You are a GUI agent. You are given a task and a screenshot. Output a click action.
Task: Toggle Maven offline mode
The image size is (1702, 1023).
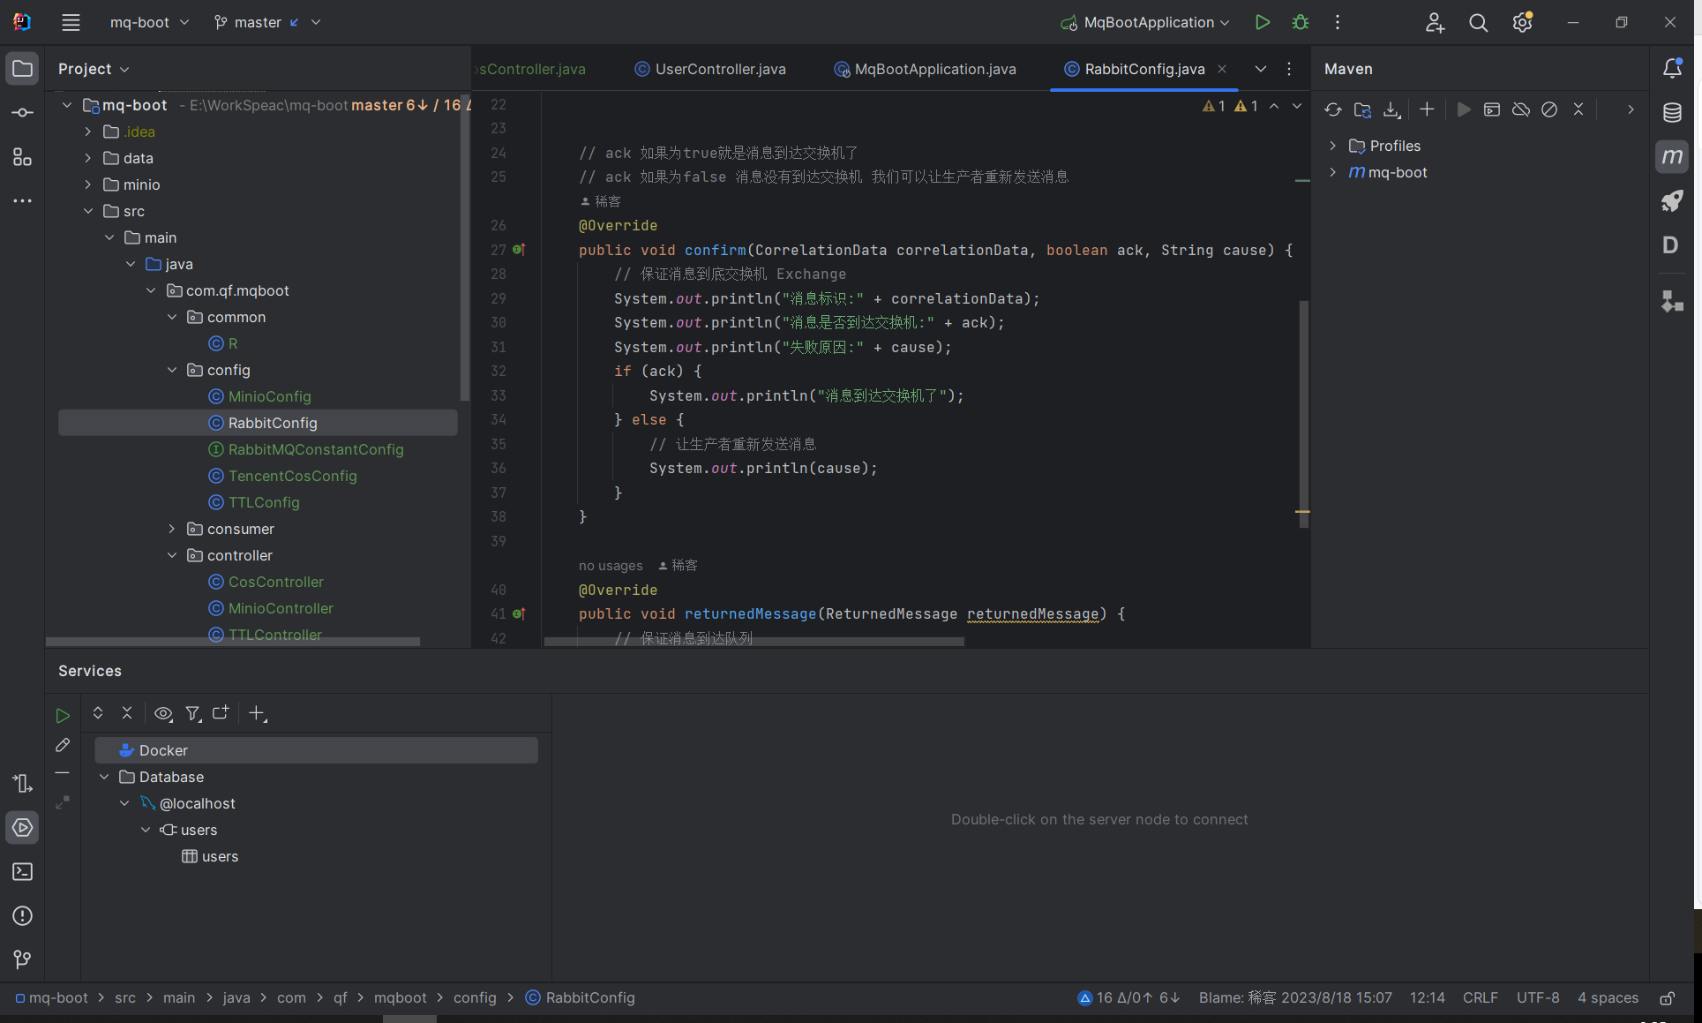(1521, 109)
